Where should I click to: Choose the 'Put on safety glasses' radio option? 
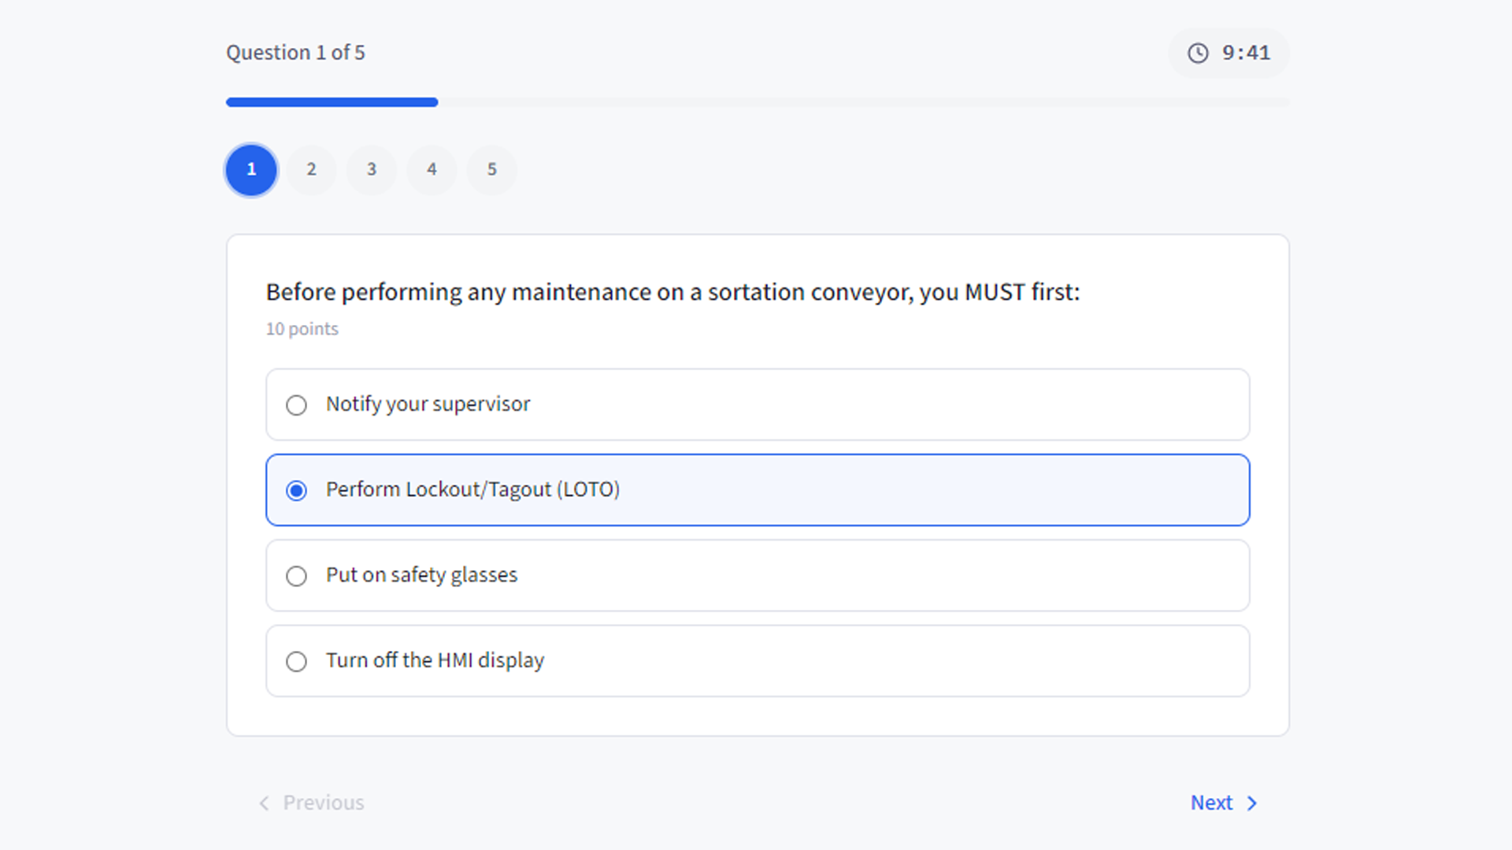(x=296, y=576)
